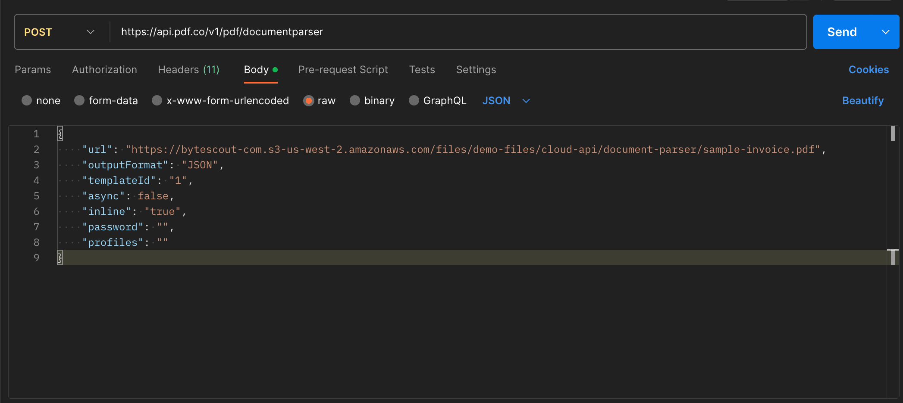The height and width of the screenshot is (403, 903).
Task: Open the Pre-request Script tab
Action: point(343,70)
